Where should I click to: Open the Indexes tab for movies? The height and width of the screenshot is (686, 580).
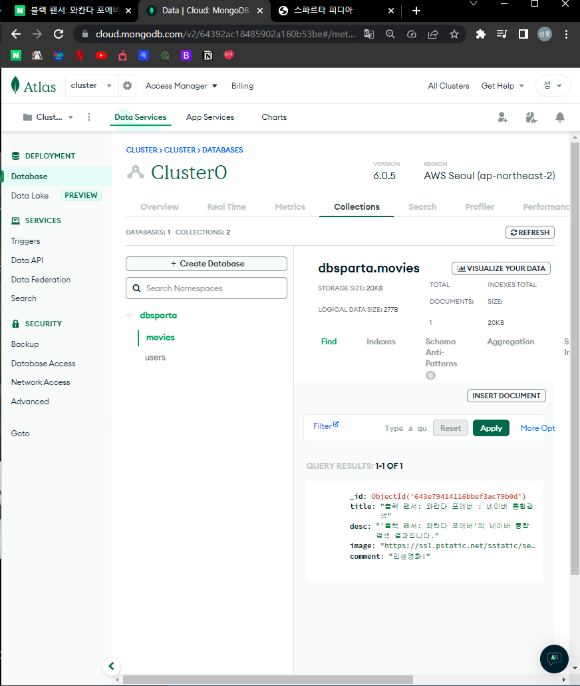coord(380,342)
